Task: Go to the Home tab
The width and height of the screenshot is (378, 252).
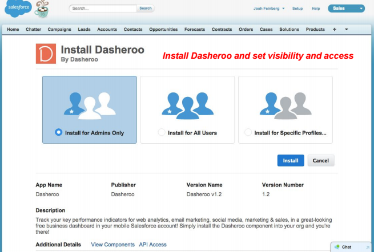Action: tap(13, 30)
